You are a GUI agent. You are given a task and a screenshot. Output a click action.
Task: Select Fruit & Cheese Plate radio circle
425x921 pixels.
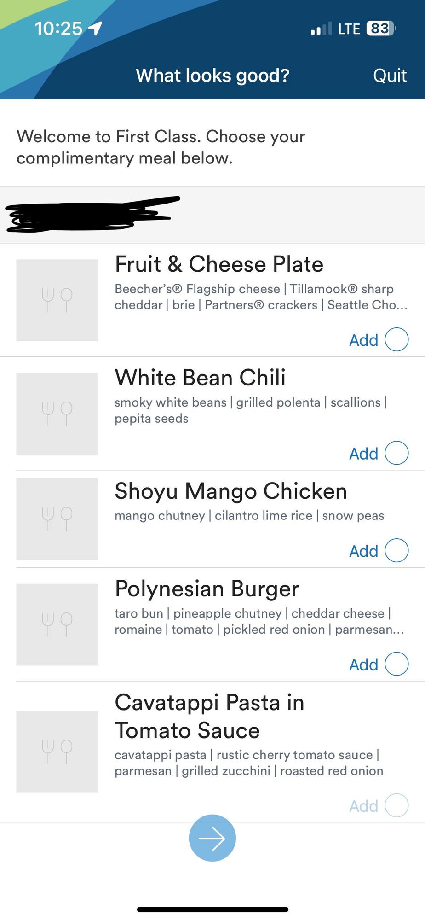(x=396, y=339)
